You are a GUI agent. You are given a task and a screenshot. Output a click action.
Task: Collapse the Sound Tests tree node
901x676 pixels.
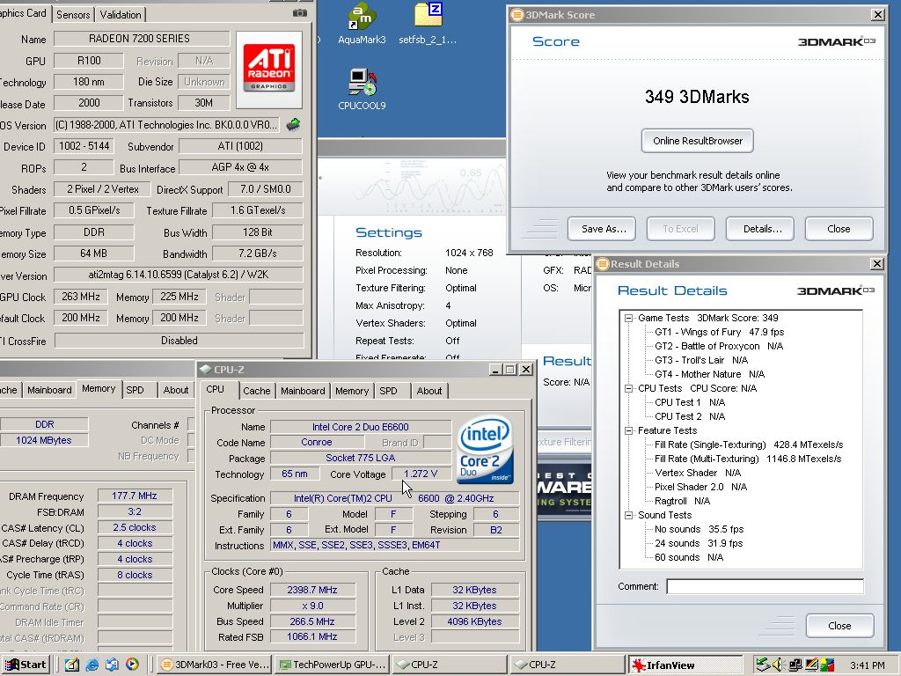pos(628,515)
